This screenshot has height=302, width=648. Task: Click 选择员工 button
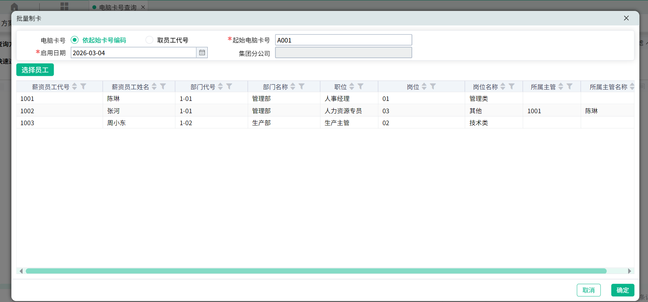35,70
